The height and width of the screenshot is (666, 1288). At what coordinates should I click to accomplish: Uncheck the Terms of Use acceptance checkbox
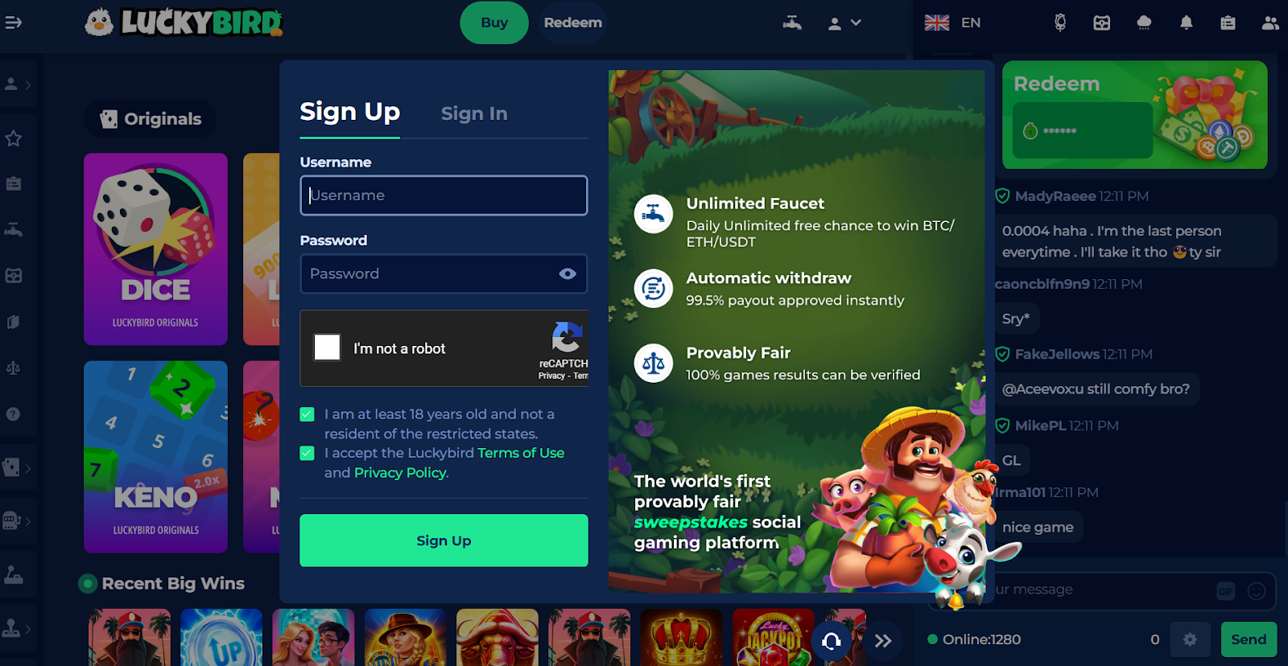[307, 453]
